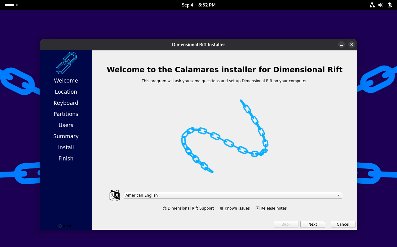
Task: Select the Summary step in sidebar
Action: pos(66,136)
